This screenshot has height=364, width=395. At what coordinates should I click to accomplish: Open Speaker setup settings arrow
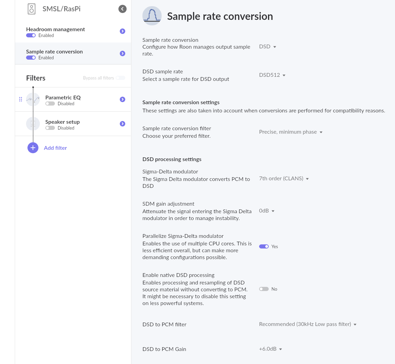[x=123, y=124]
